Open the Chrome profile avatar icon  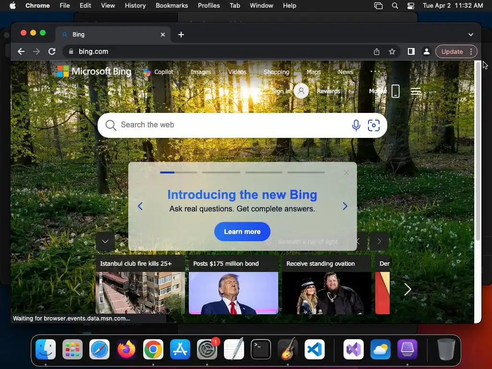[x=427, y=51]
